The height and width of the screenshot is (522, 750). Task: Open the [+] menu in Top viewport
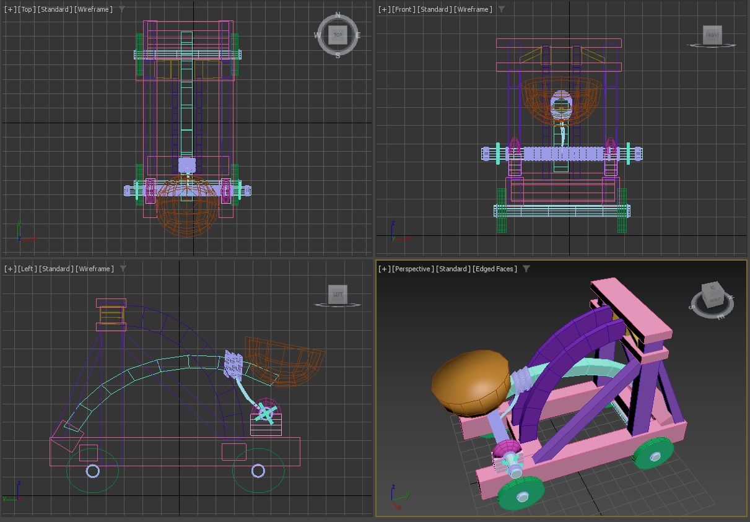10,9
